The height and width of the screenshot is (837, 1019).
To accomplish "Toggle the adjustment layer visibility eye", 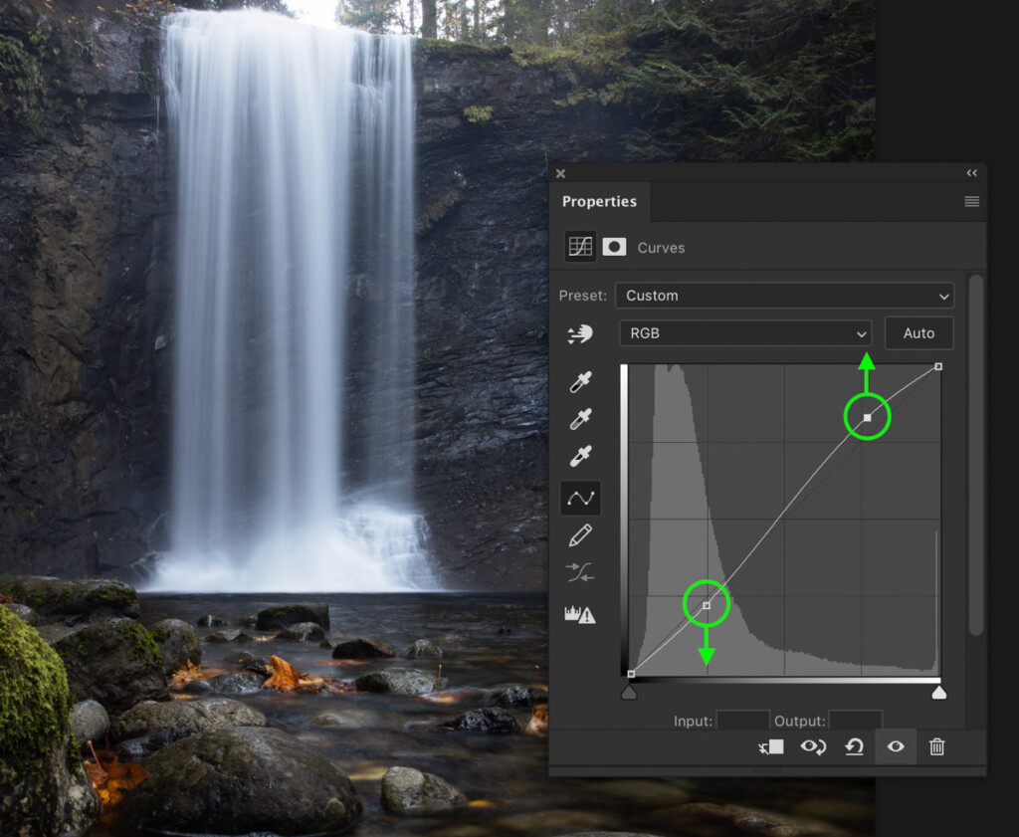I will click(896, 746).
